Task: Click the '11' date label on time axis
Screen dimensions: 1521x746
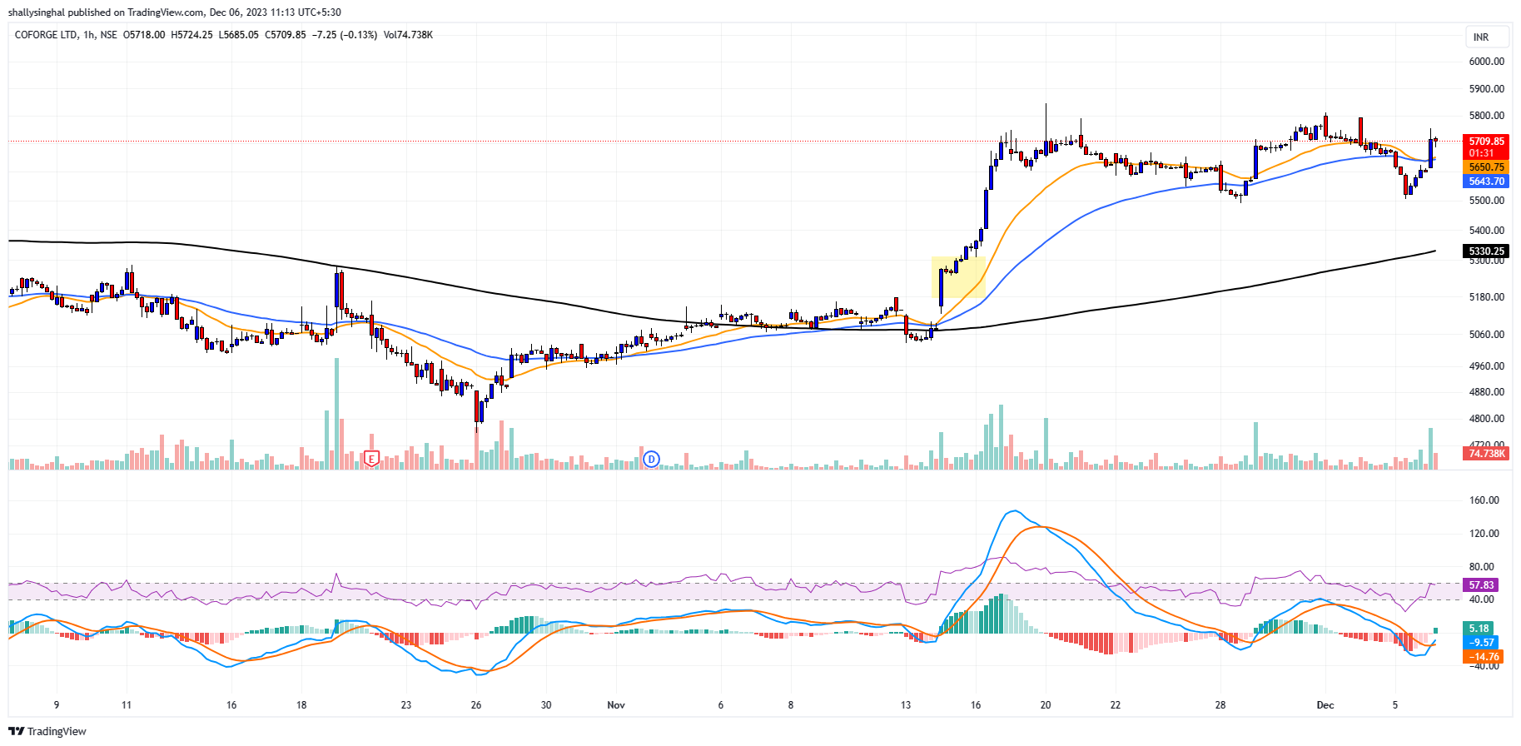Action: tap(127, 705)
